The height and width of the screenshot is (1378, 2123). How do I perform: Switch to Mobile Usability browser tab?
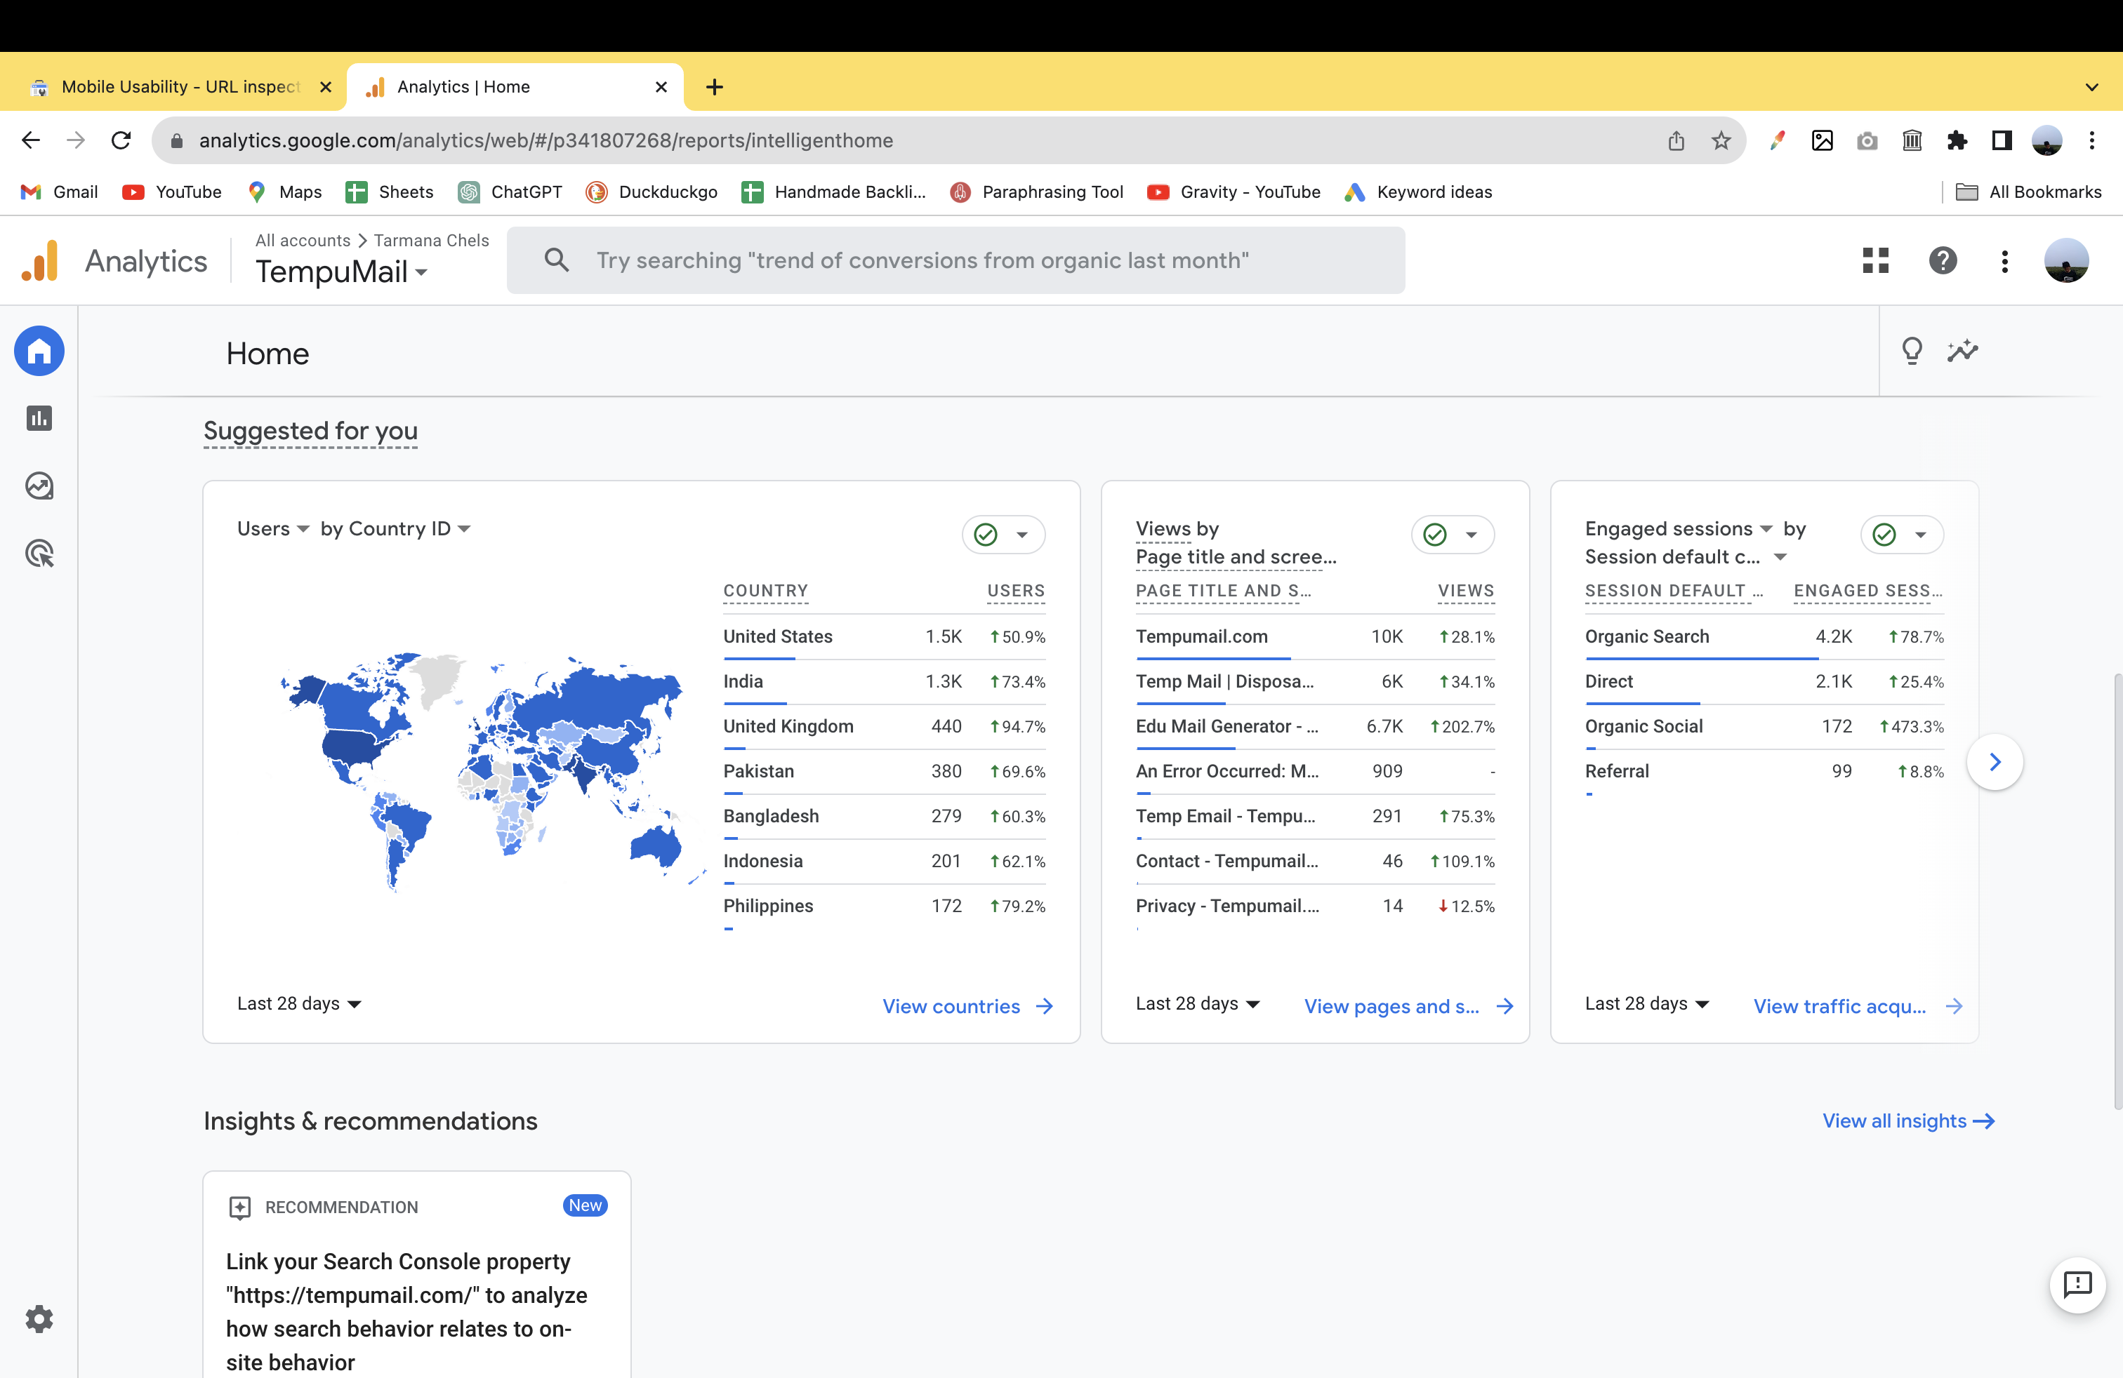pyautogui.click(x=178, y=86)
